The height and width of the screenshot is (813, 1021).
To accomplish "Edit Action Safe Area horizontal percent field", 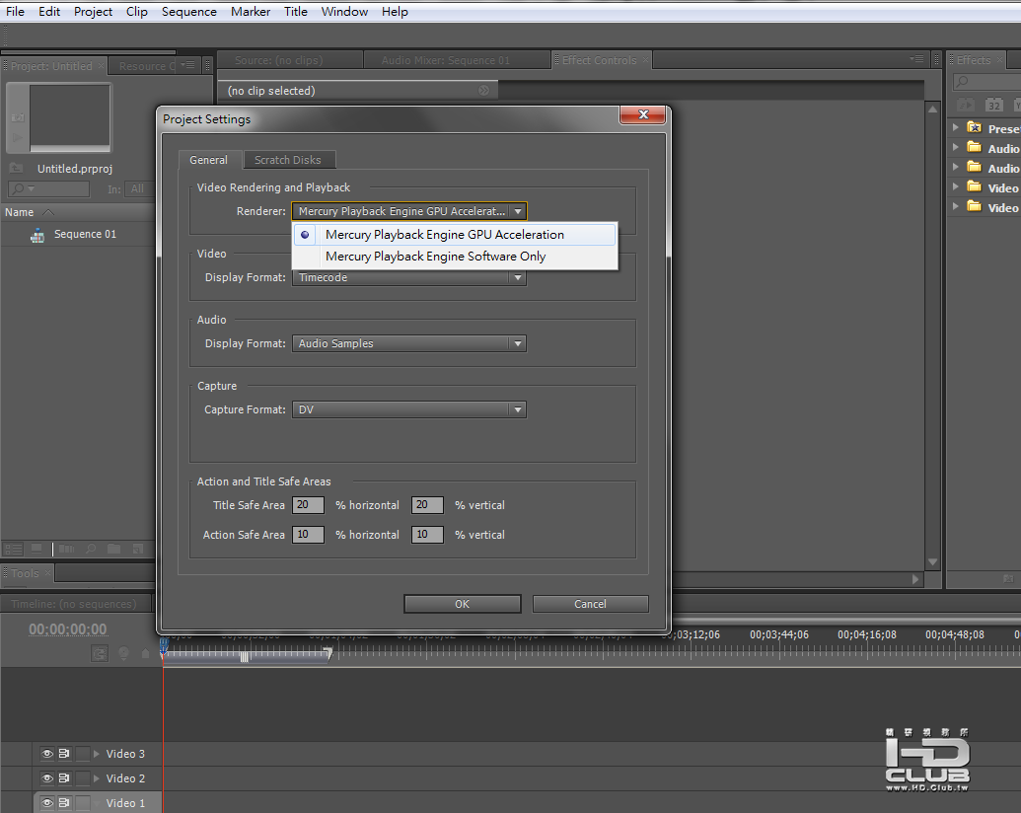I will pos(308,534).
